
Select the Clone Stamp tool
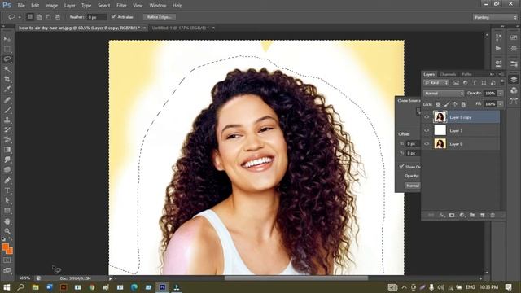(x=7, y=120)
